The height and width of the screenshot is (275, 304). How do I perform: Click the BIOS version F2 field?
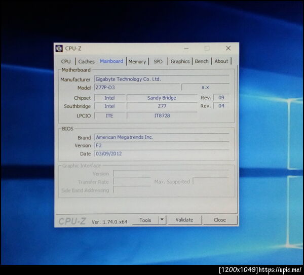tap(162, 145)
